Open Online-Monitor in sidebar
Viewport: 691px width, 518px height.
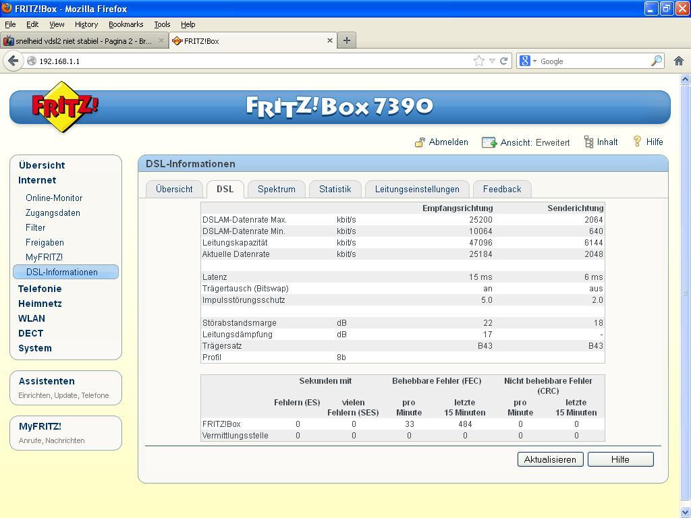[54, 198]
